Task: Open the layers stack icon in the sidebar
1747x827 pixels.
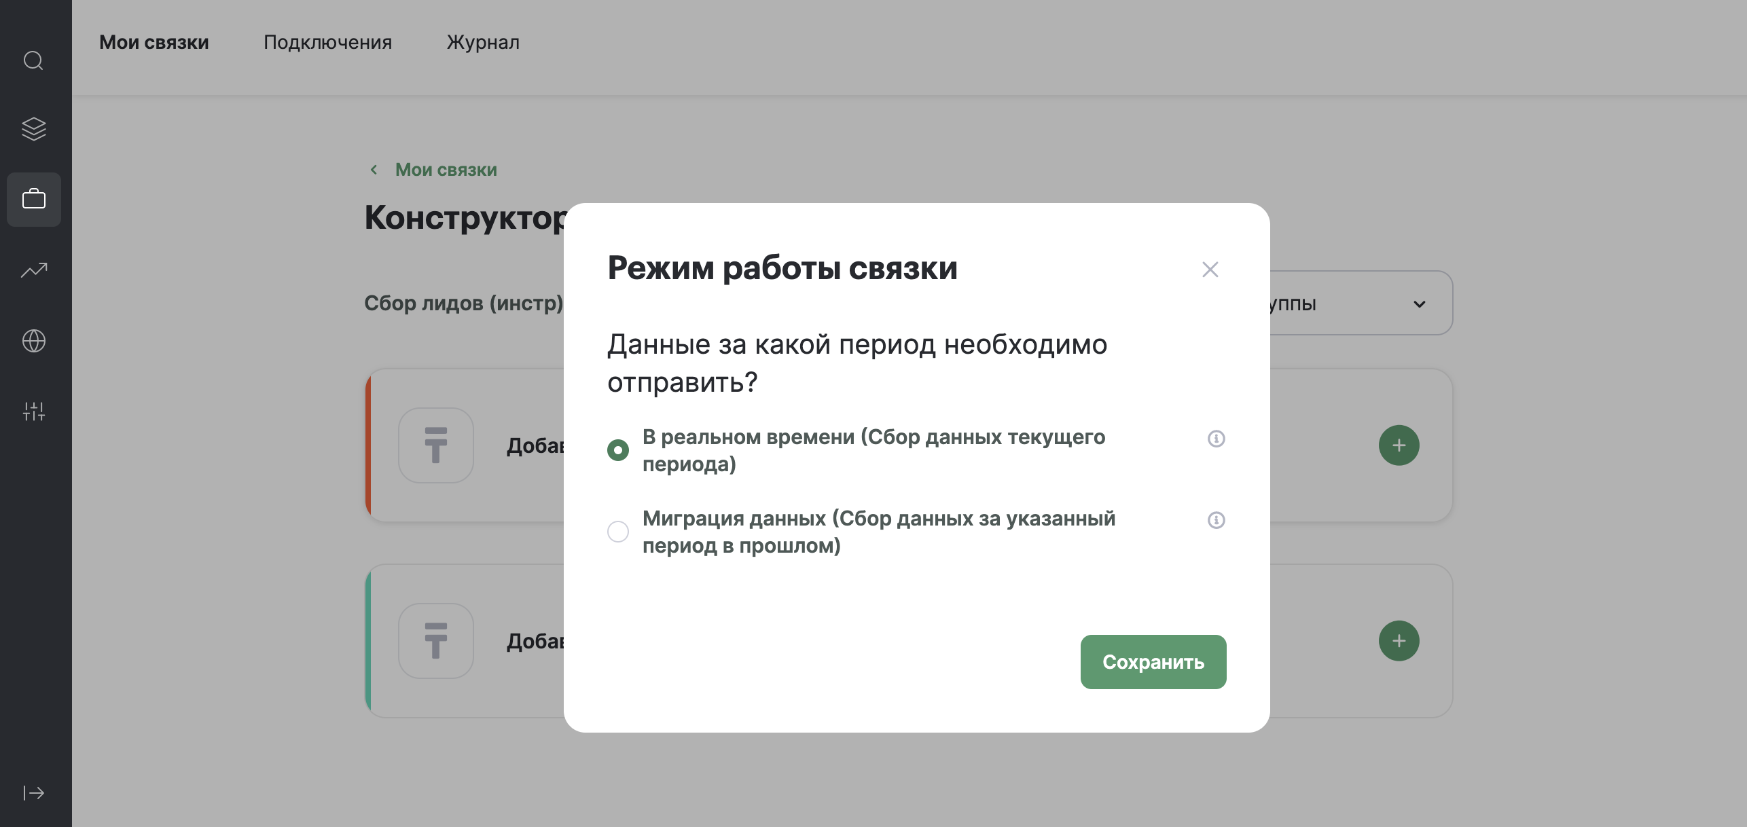Action: 33,129
